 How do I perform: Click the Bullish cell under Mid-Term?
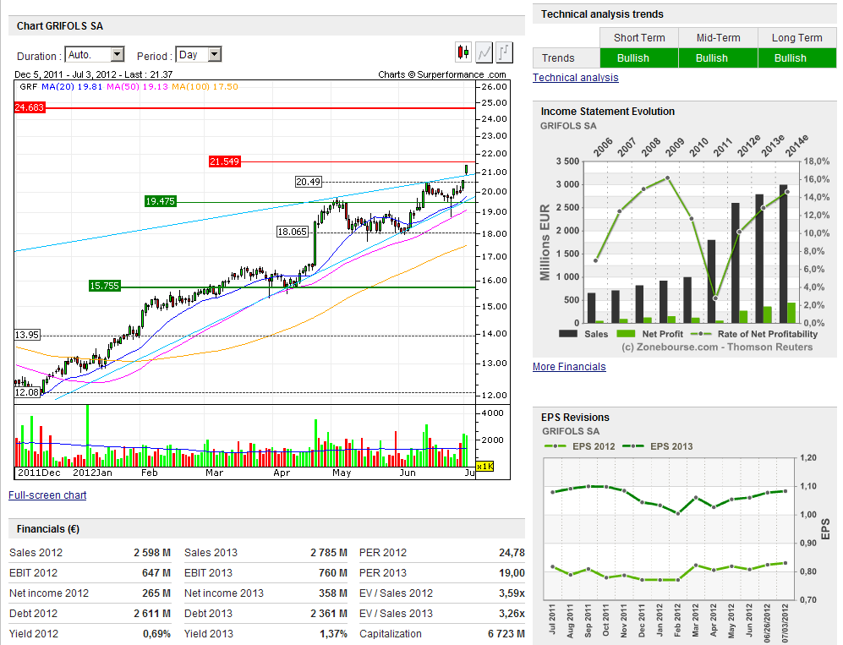718,58
